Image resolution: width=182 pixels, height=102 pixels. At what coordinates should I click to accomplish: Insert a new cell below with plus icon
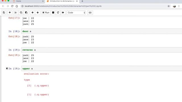[x=10, y=12]
